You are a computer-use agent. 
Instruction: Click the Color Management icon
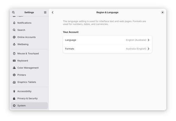pyautogui.click(x=14, y=68)
